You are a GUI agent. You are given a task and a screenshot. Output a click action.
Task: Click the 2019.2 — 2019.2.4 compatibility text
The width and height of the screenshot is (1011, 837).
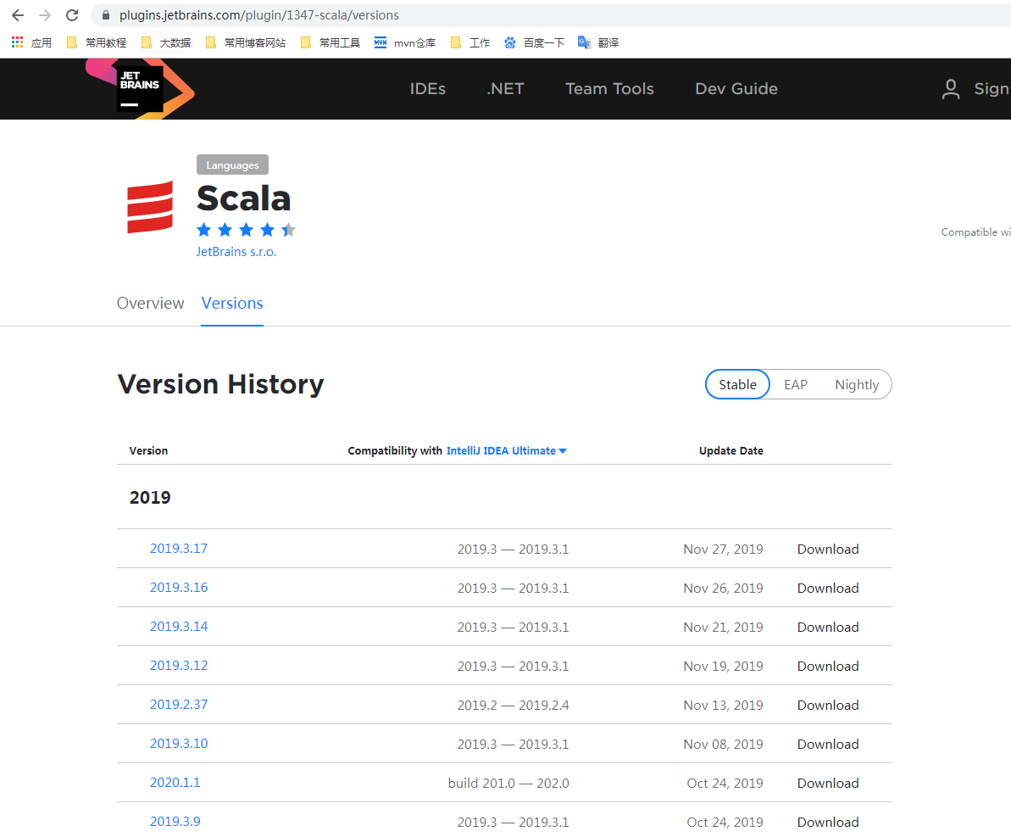(x=514, y=706)
